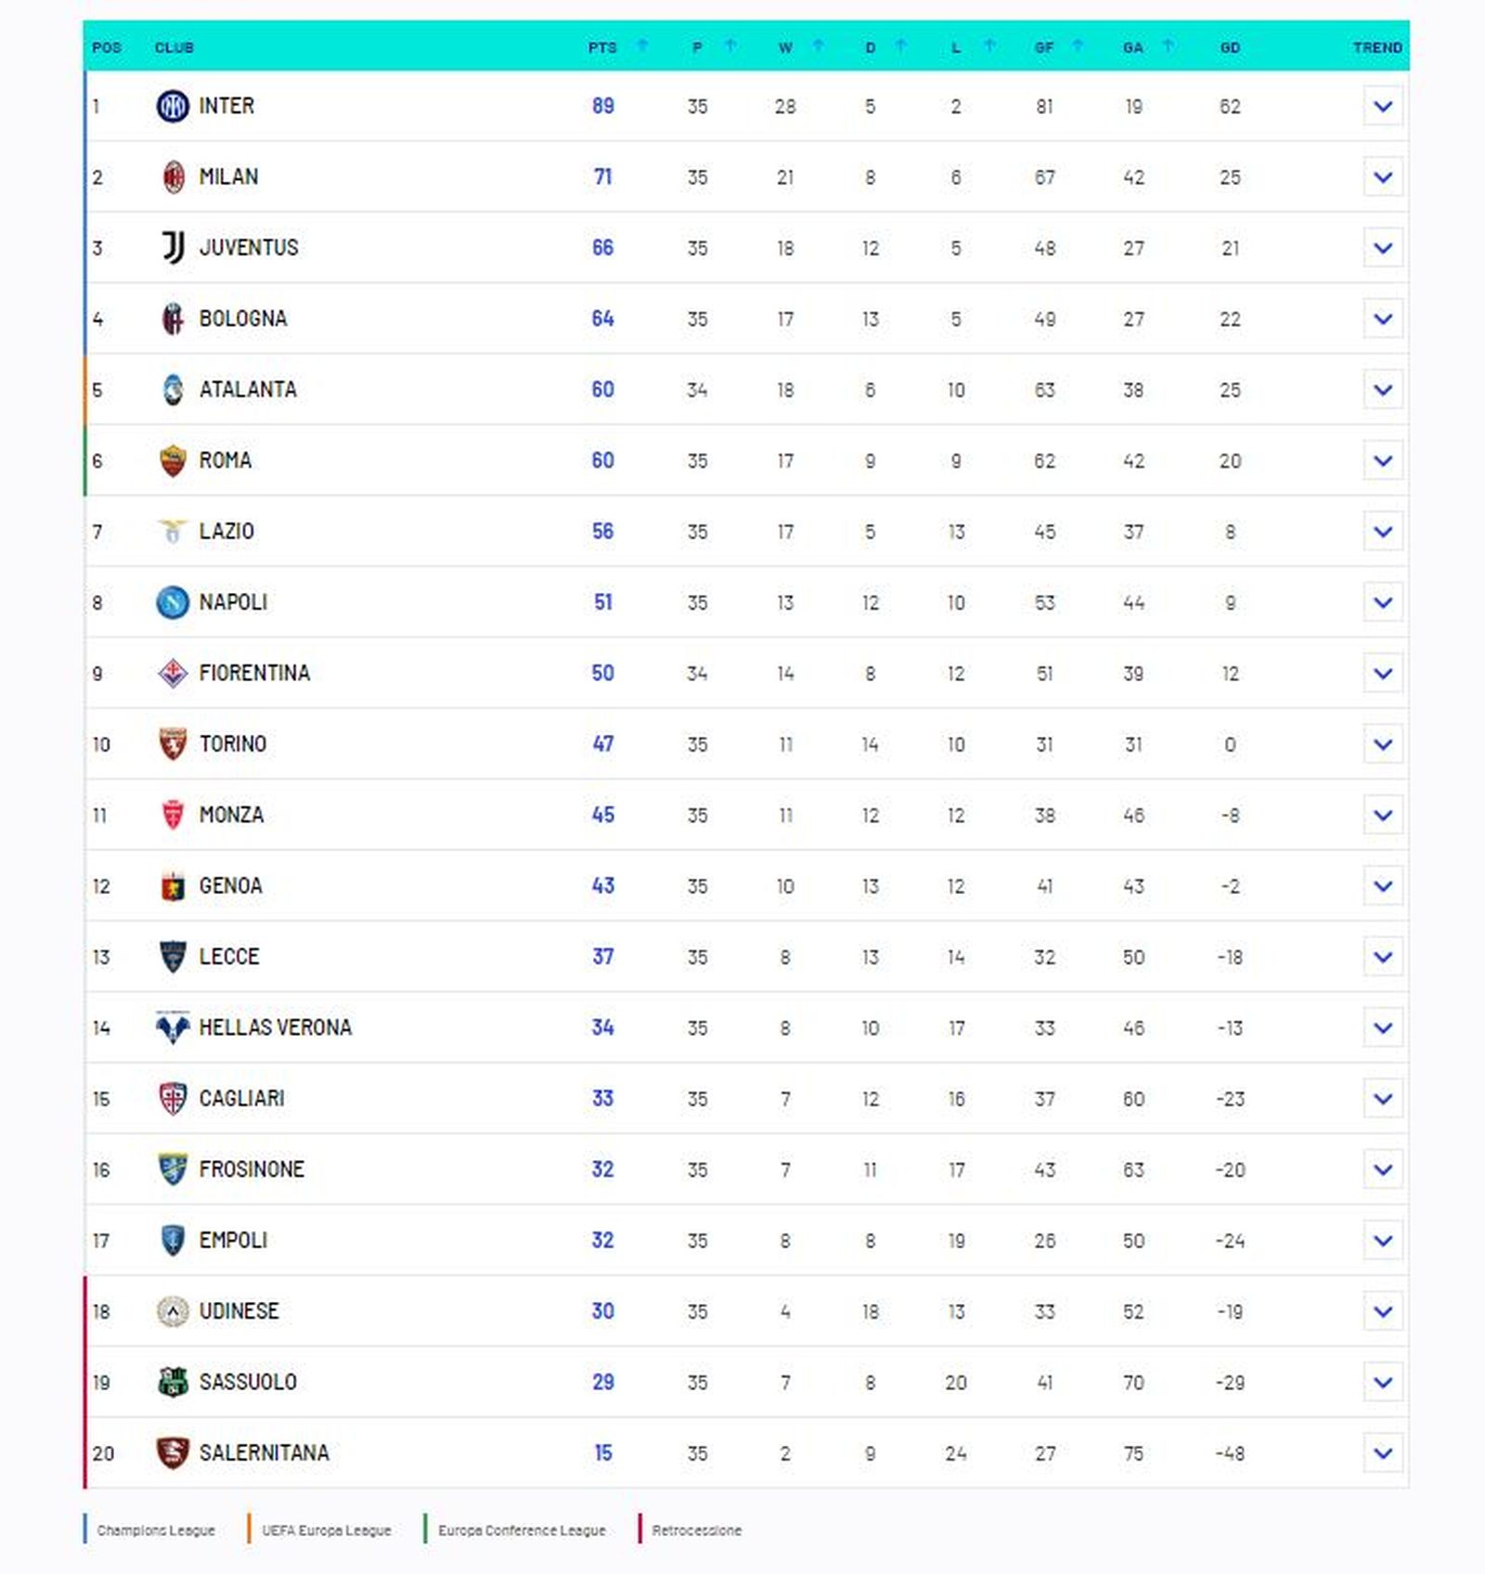Click the Champions League blue color marker
Image resolution: width=1485 pixels, height=1574 pixels.
[x=86, y=1530]
